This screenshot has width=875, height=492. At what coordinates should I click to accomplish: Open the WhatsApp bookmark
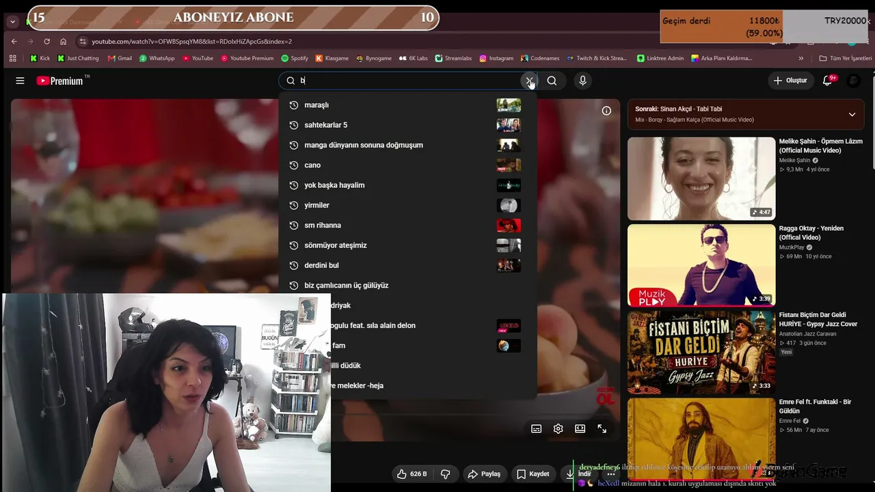157,58
